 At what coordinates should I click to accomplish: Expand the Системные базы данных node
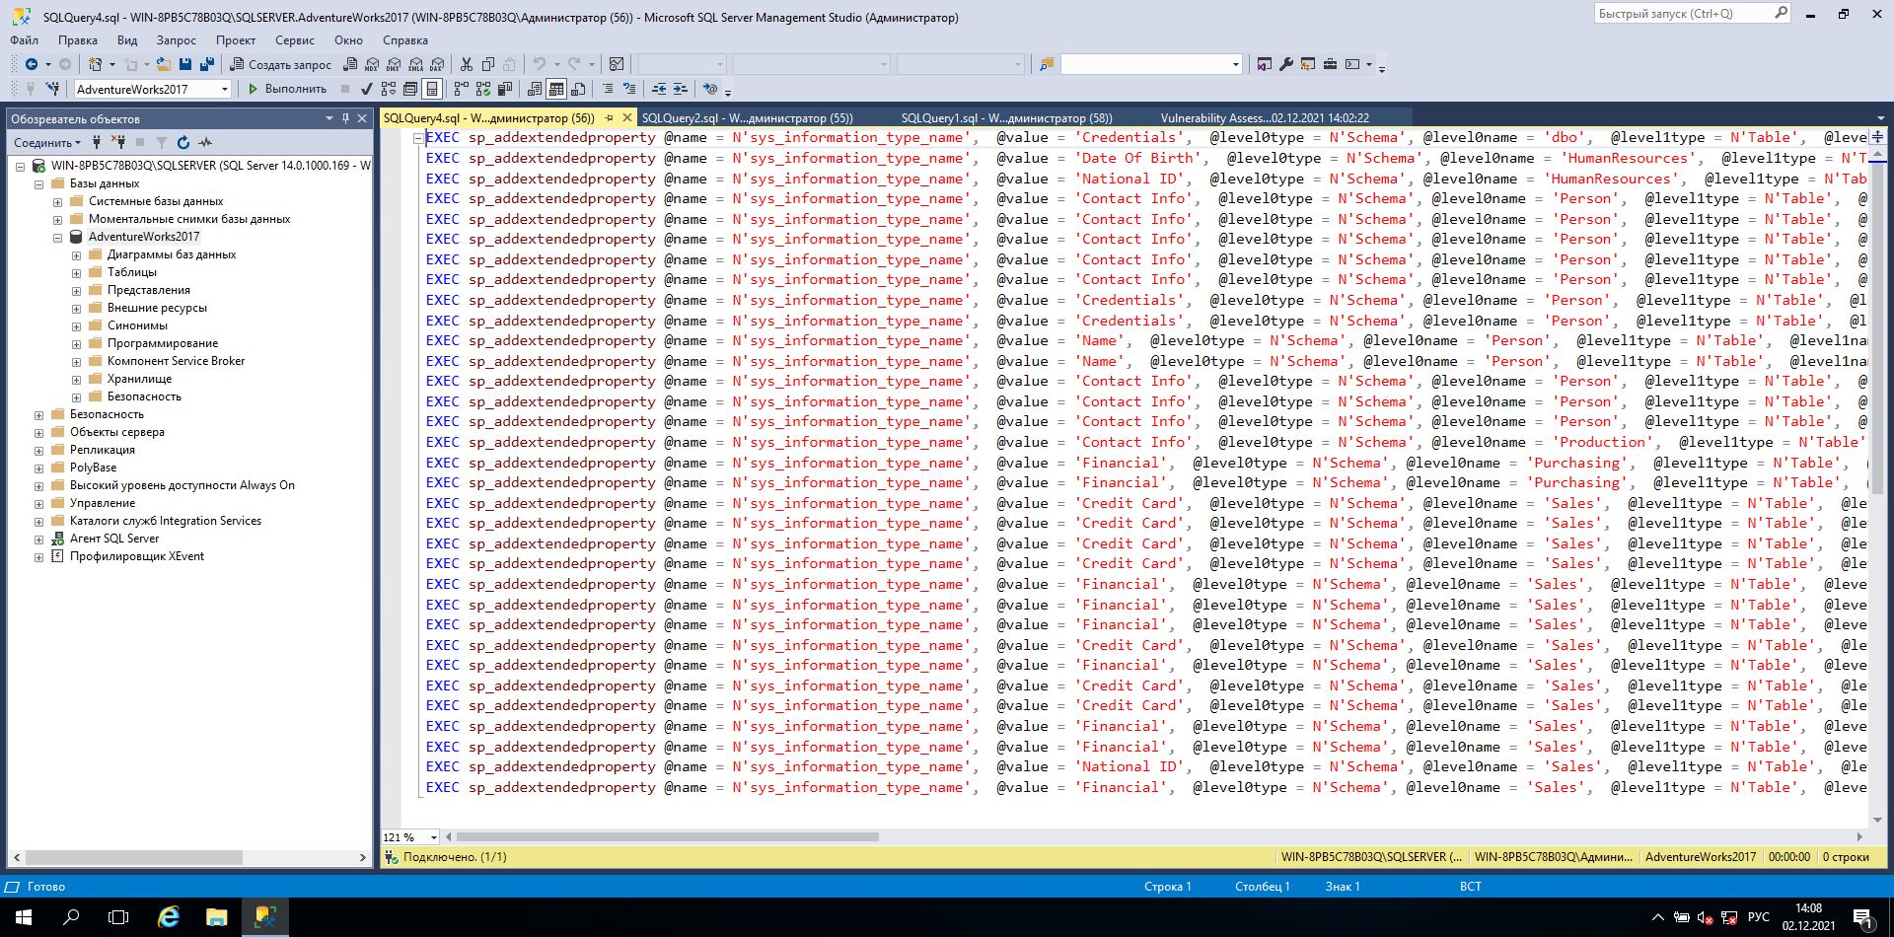[57, 202]
